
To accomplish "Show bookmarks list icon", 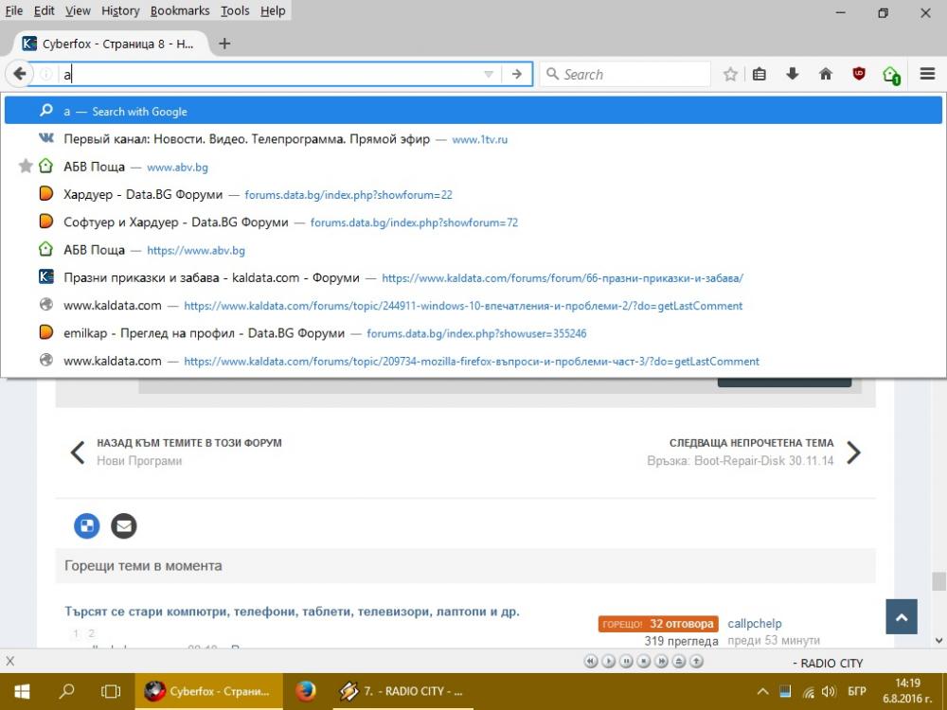I will click(759, 74).
